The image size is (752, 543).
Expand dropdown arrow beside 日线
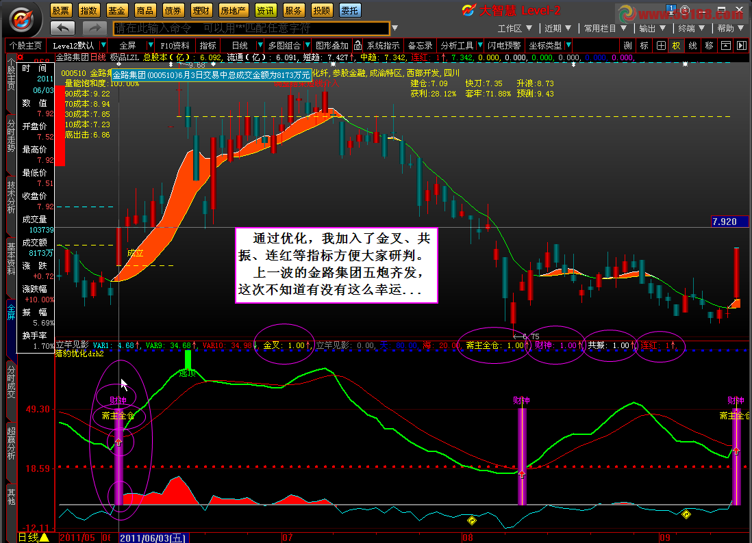pos(260,46)
